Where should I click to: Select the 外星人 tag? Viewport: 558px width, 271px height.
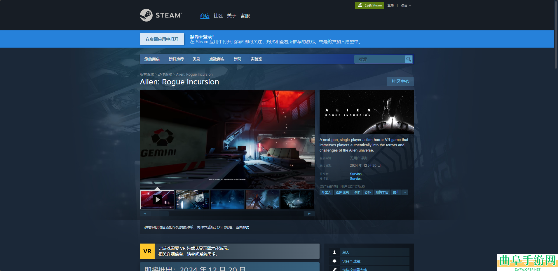coord(326,192)
